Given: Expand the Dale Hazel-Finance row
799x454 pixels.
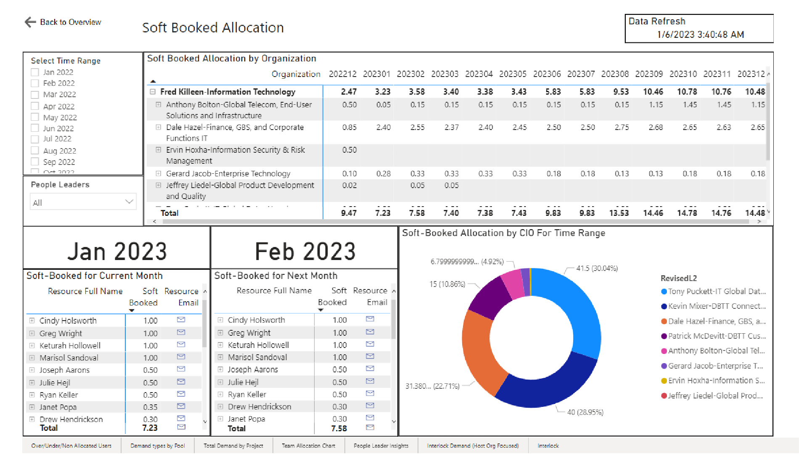Looking at the screenshot, I should pyautogui.click(x=158, y=127).
